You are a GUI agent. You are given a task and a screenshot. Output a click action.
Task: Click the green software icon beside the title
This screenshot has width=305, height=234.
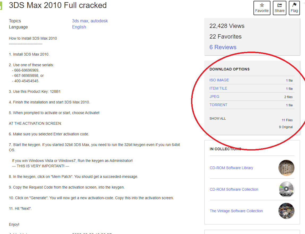click(1, 5)
